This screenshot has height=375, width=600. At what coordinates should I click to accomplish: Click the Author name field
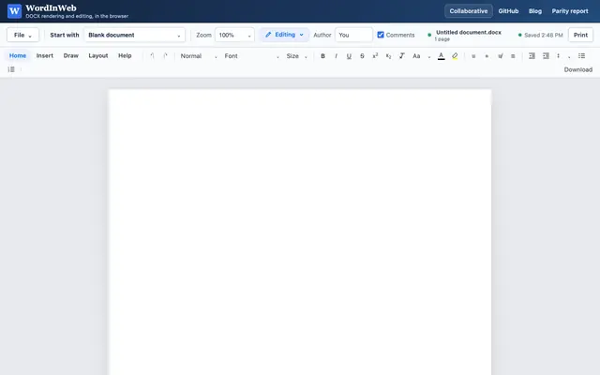tap(353, 35)
